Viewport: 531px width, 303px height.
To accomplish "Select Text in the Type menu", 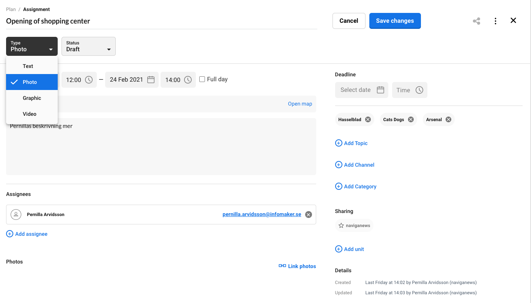I will click(28, 66).
